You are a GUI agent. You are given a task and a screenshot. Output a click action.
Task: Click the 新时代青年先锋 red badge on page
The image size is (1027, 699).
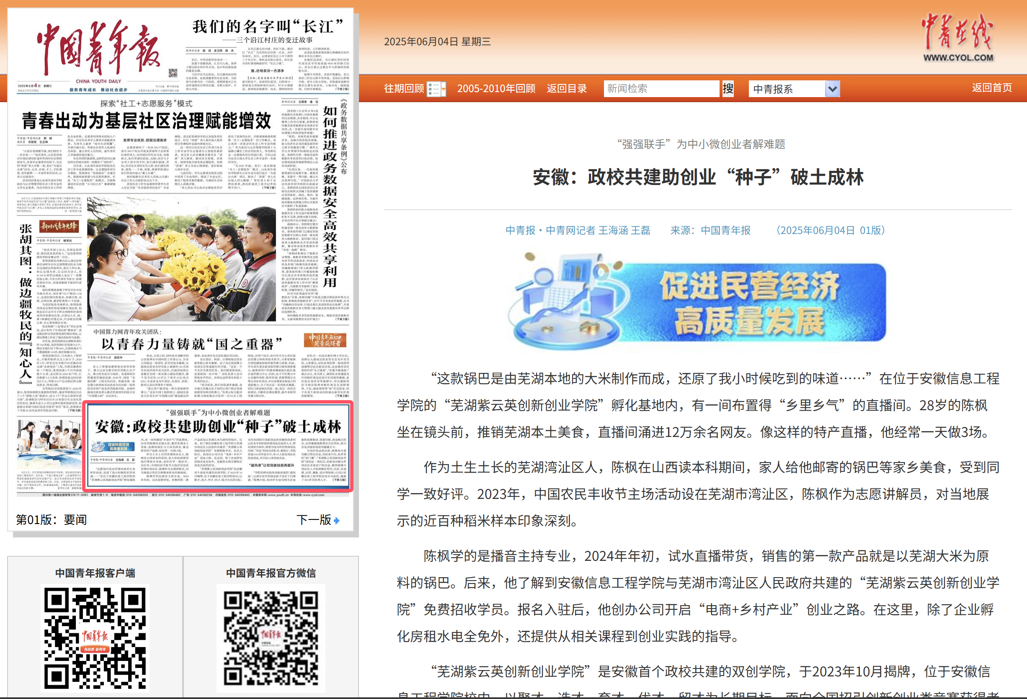pos(59,226)
